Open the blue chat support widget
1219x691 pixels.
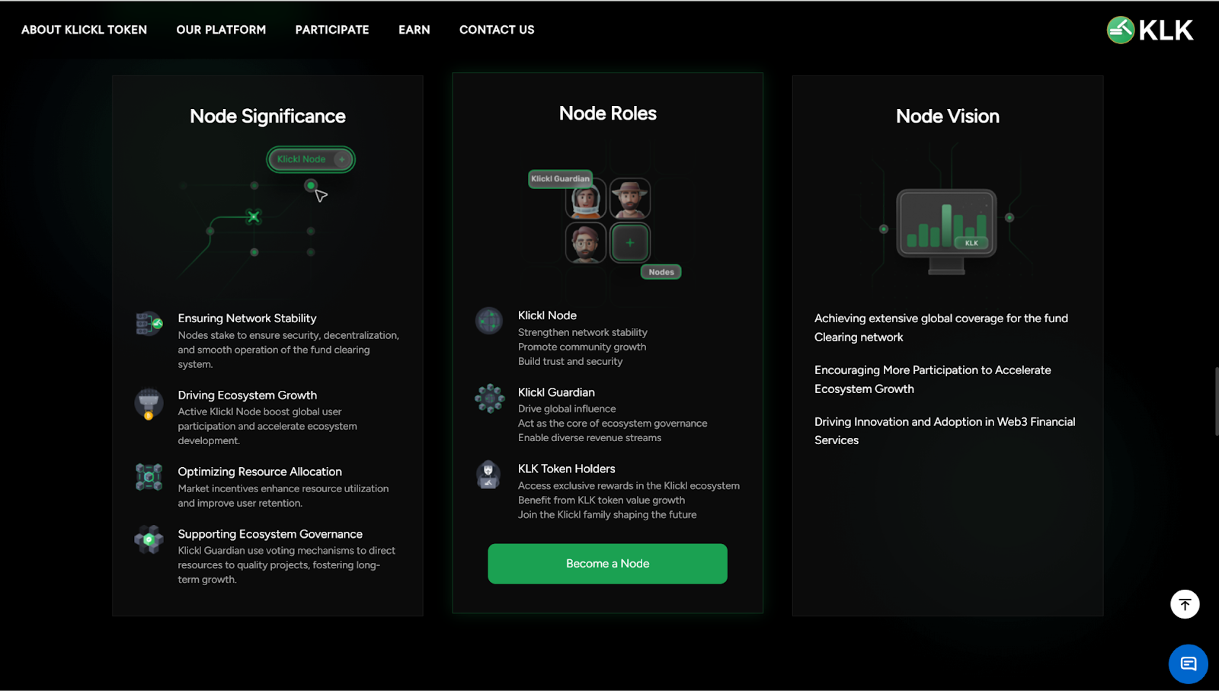pos(1188,664)
